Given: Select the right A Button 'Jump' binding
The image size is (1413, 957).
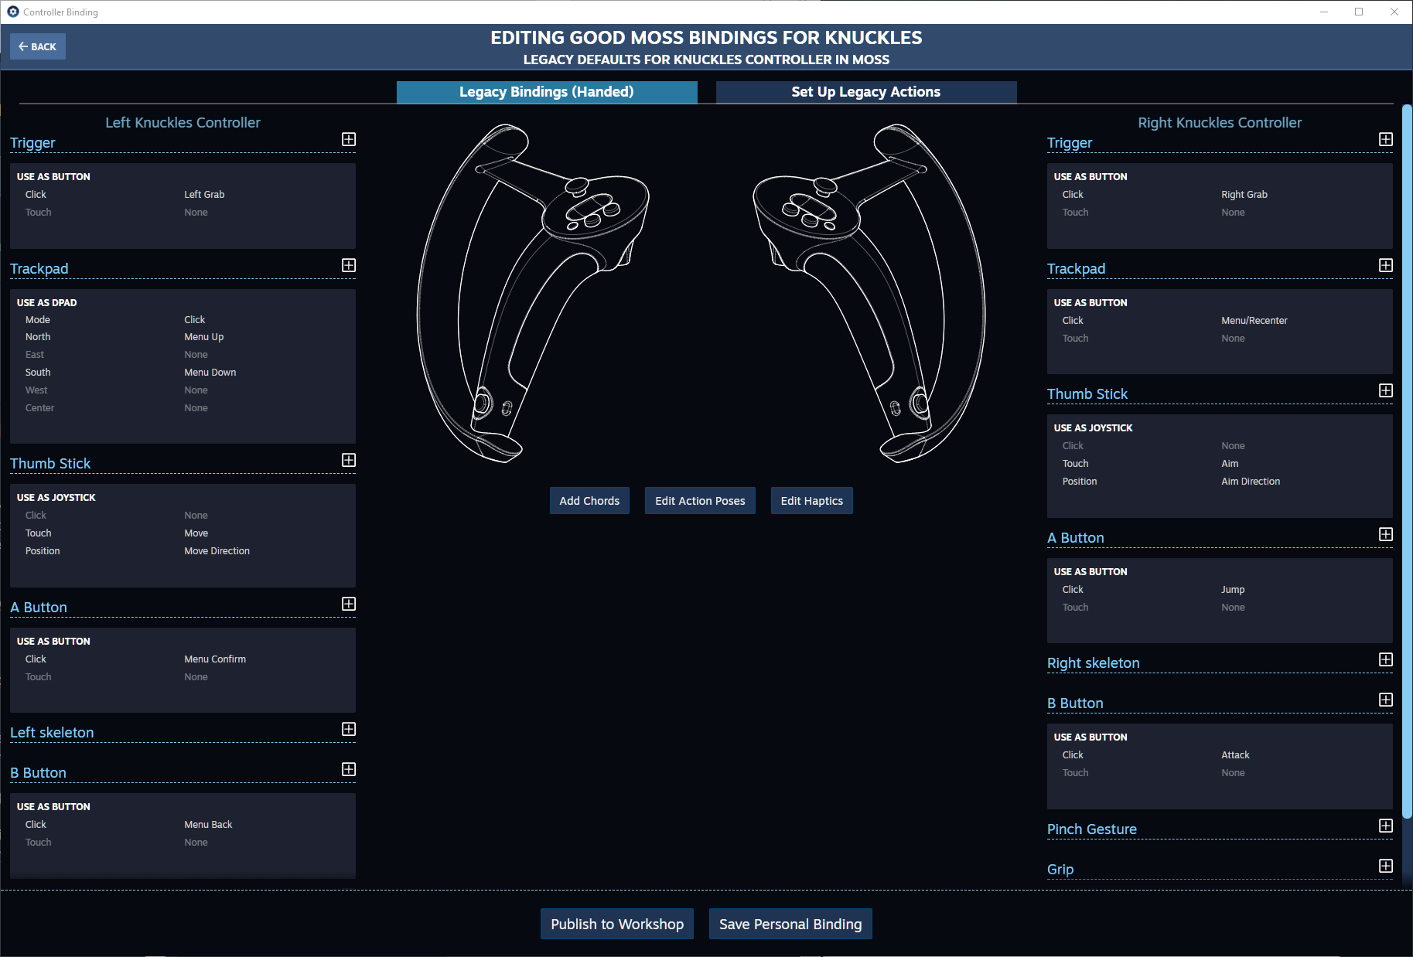Looking at the screenshot, I should [1233, 590].
